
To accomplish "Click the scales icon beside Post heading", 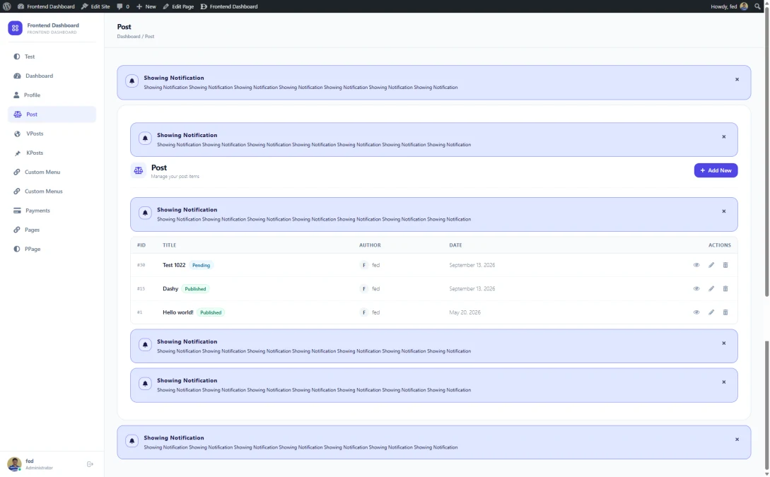I will point(139,170).
